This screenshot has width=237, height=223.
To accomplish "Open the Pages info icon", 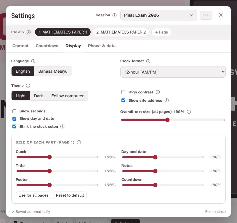I will 28,32.
